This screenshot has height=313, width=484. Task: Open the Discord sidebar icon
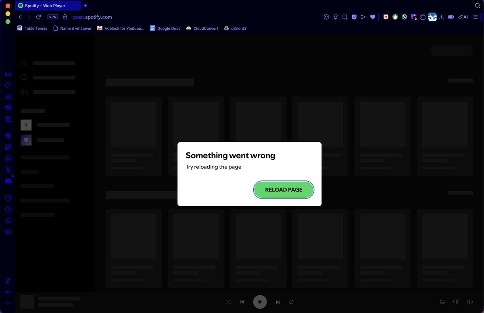[x=8, y=181]
